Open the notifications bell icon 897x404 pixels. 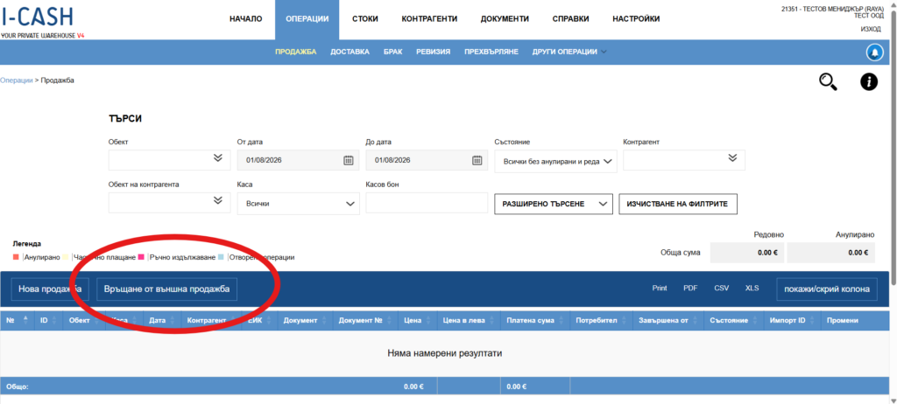tap(873, 52)
